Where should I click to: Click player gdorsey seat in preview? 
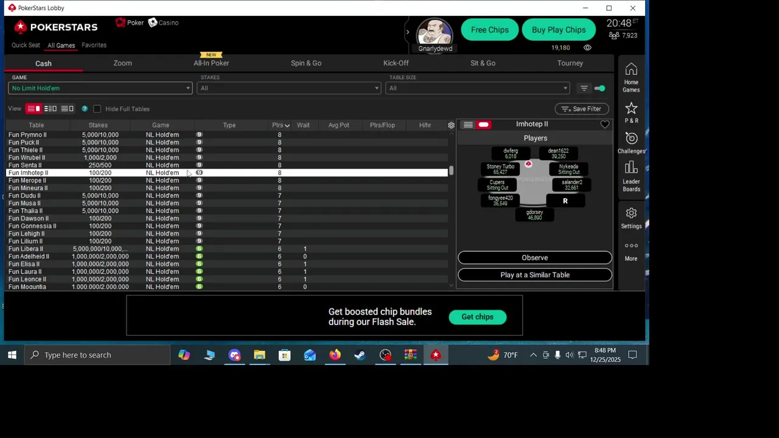coord(534,215)
